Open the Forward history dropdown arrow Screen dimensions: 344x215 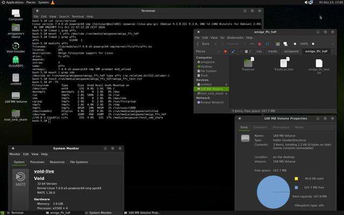pos(245,44)
